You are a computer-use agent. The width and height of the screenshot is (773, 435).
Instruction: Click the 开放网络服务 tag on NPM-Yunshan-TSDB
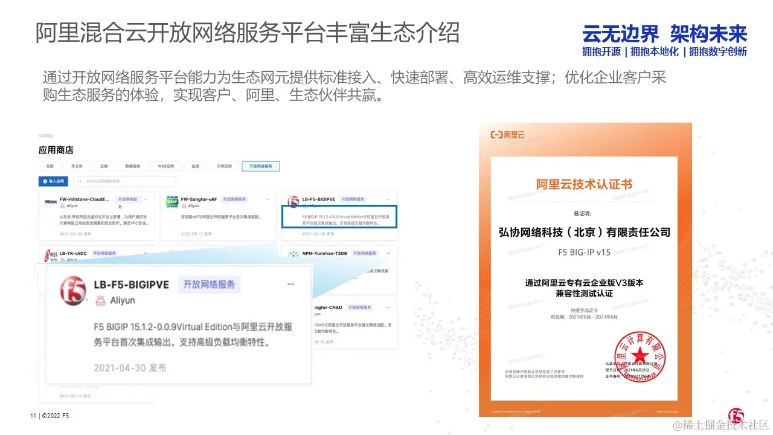[x=365, y=253]
